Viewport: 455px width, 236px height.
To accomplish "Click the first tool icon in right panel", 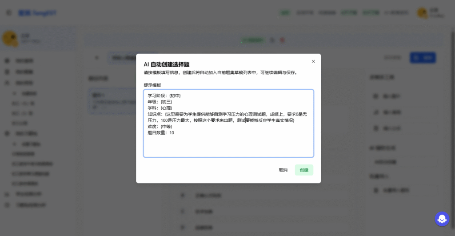I will (375, 96).
